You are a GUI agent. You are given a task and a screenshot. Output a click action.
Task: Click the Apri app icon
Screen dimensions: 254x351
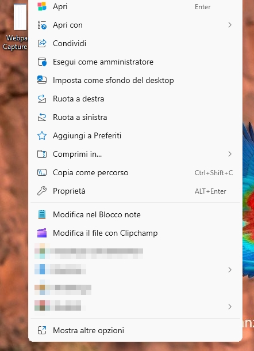(x=42, y=6)
